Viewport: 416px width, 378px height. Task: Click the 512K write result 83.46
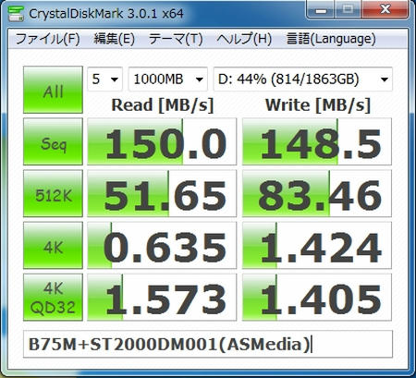317,193
